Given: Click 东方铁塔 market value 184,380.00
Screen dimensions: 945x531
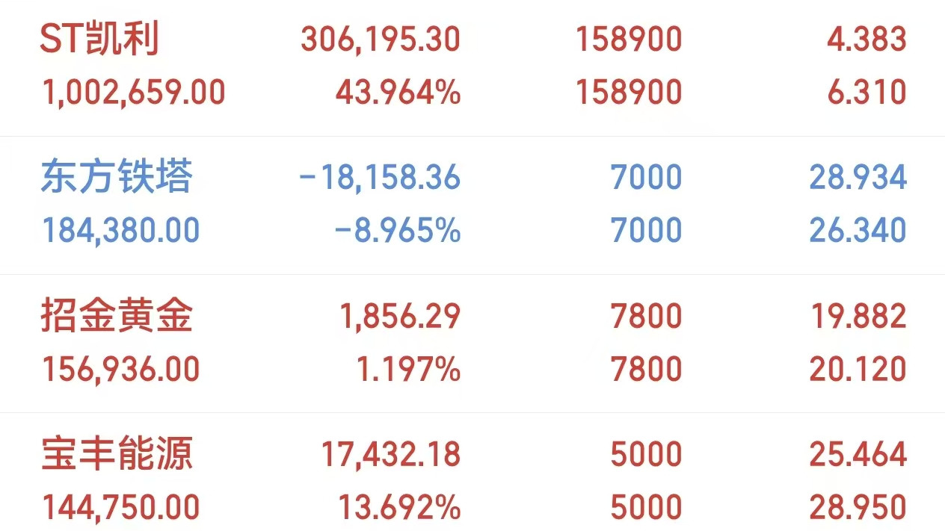Looking at the screenshot, I should tap(120, 231).
